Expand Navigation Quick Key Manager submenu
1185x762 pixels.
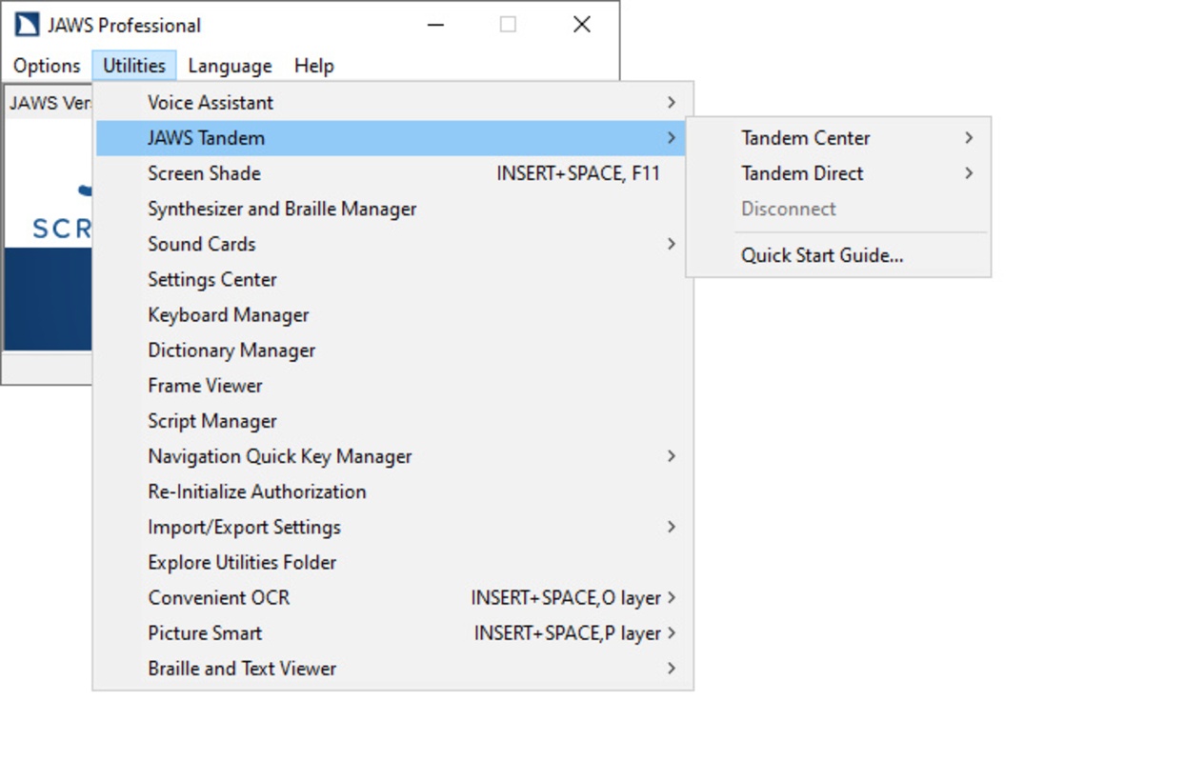279,456
